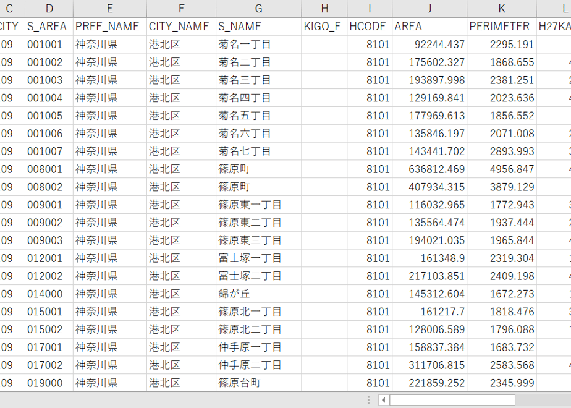The image size is (571, 408).
Task: Click PERIMETER value 1868.655
Action: tap(502, 62)
